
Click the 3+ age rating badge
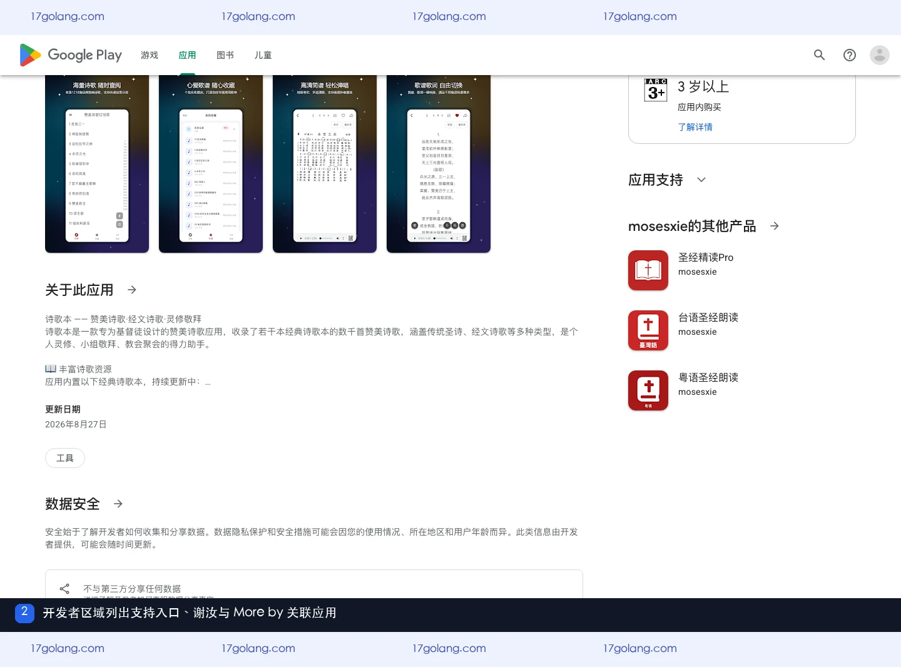[x=656, y=90]
